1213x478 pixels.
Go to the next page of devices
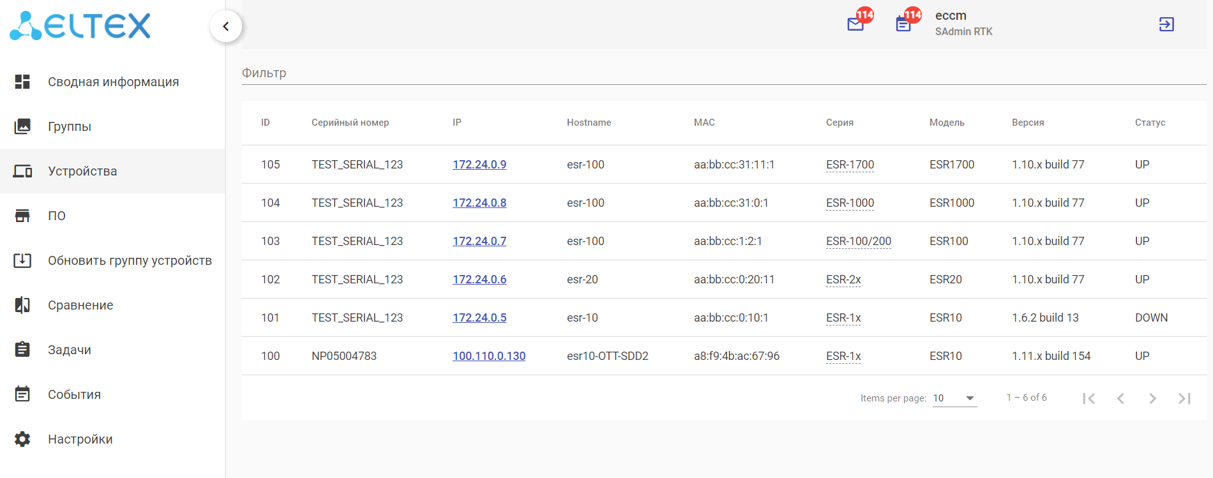pos(1152,398)
